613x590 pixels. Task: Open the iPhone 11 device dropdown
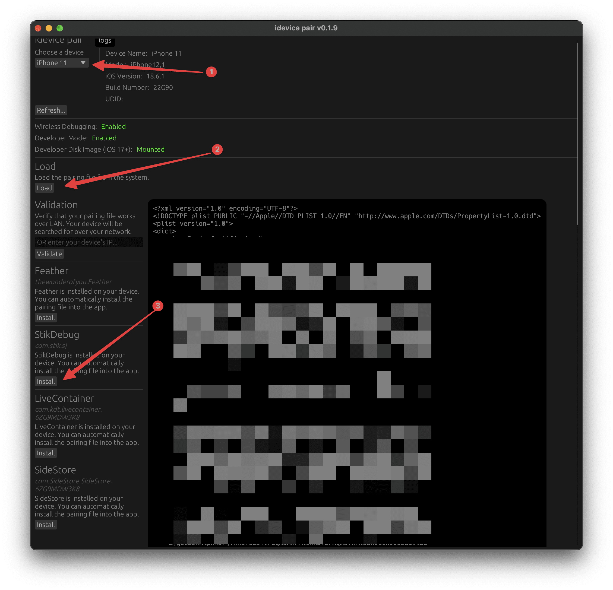click(62, 63)
